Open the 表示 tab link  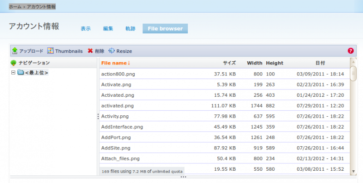click(x=86, y=29)
